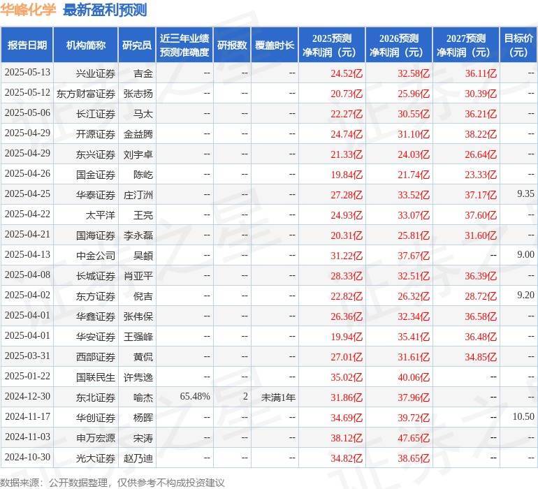Select the 报告日期 column header
The image size is (538, 489).
tap(27, 45)
